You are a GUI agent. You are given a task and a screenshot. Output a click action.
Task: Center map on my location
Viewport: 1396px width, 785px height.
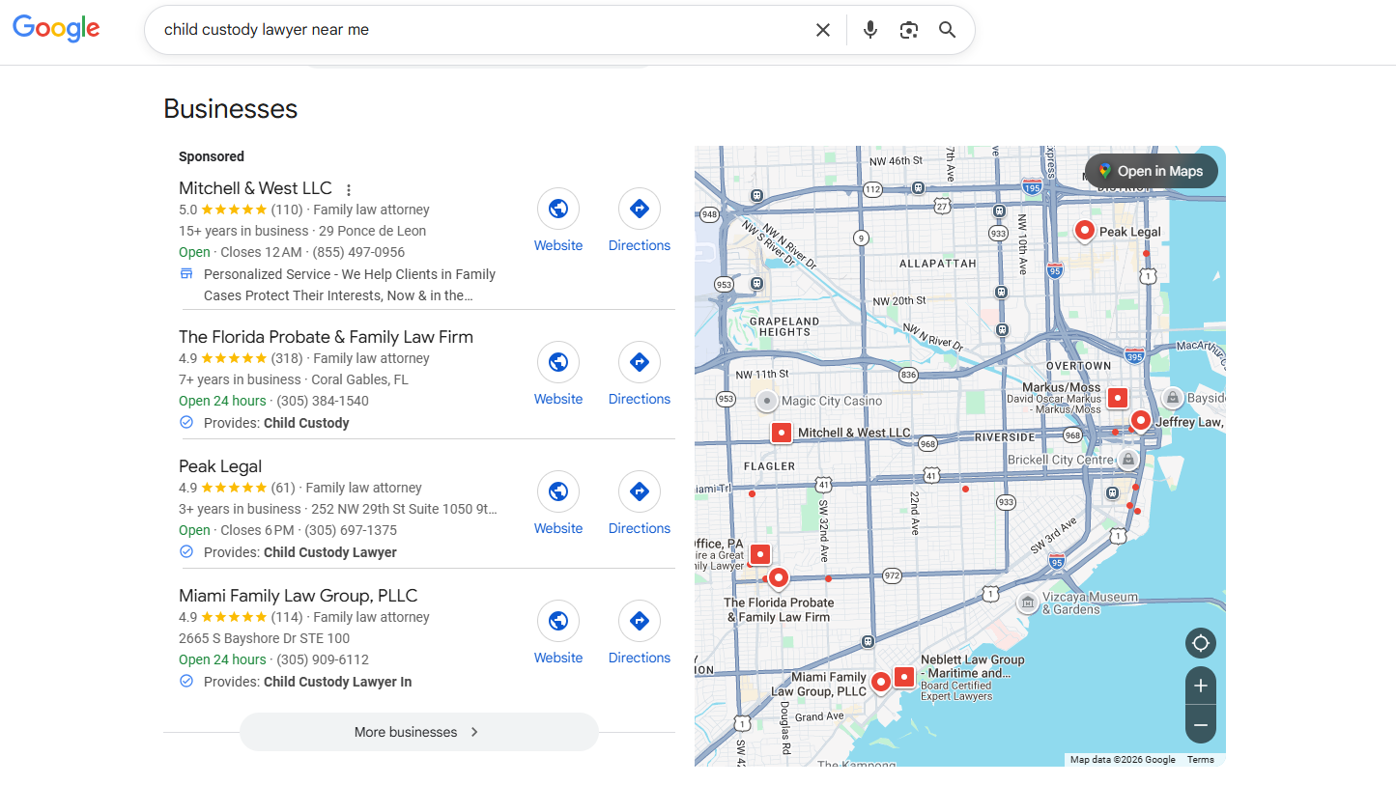point(1200,643)
